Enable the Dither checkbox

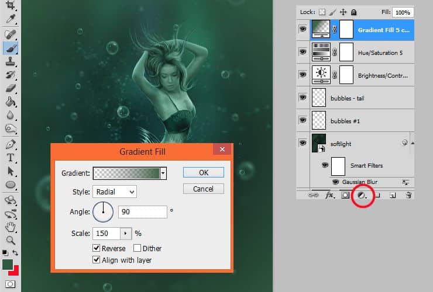tap(138, 248)
